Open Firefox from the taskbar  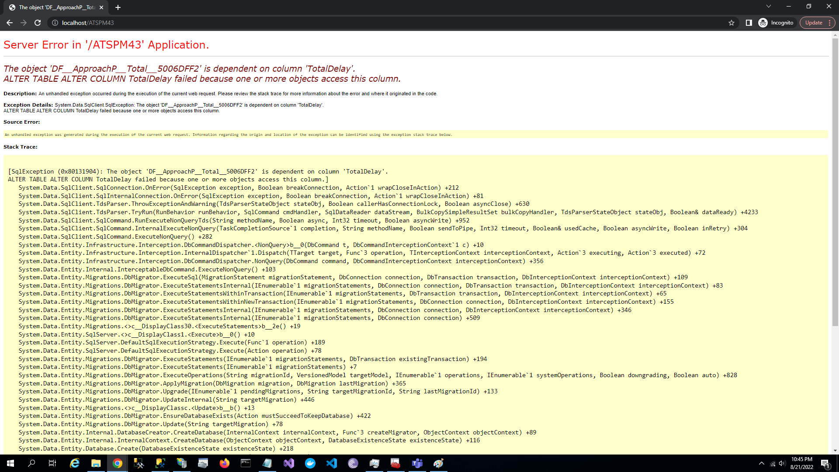point(225,463)
